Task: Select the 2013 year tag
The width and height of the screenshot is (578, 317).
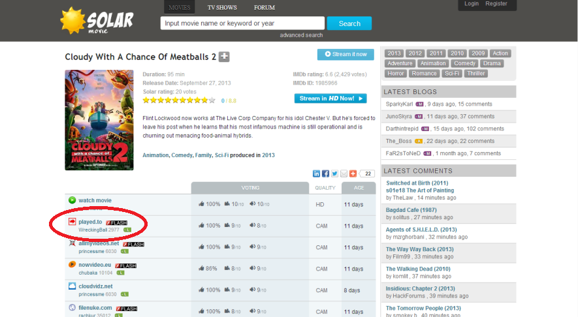Action: tap(394, 53)
